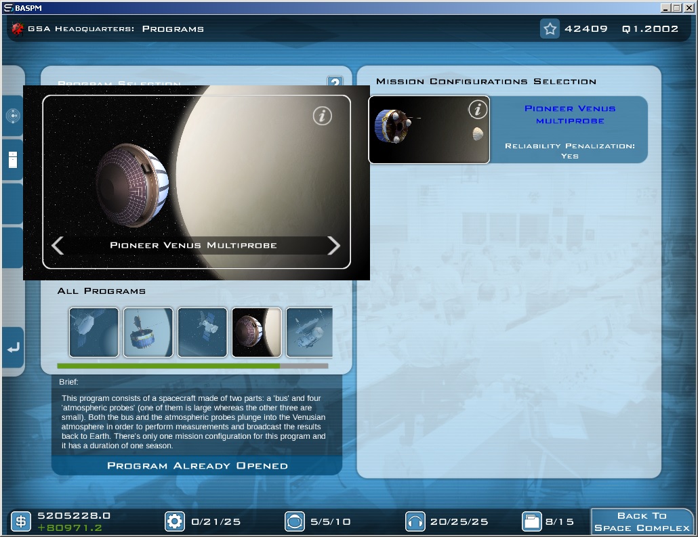Open info icon on mission configuration thumbnail

click(x=478, y=110)
